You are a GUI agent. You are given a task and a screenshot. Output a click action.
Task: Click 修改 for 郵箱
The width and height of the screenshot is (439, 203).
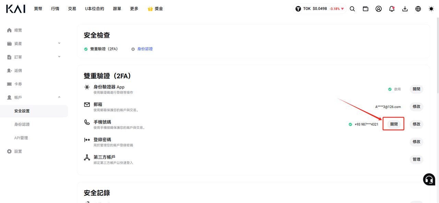tap(416, 107)
